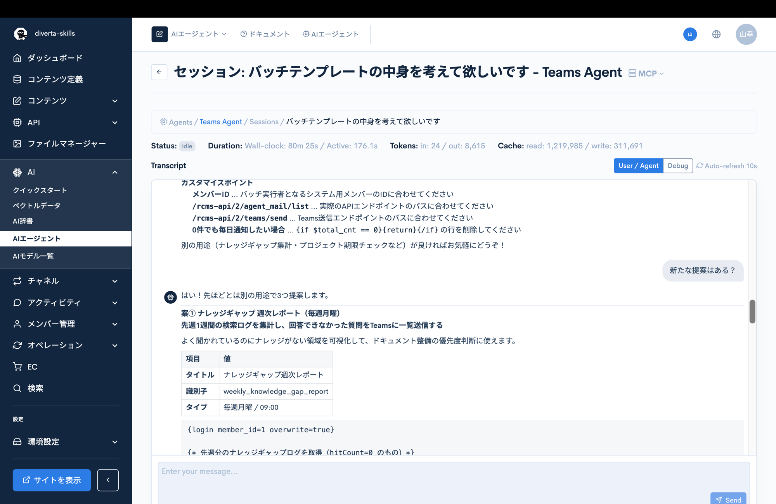Click the 毎週月曜 / 09:00 cell
The height and width of the screenshot is (504, 776).
(x=276, y=408)
